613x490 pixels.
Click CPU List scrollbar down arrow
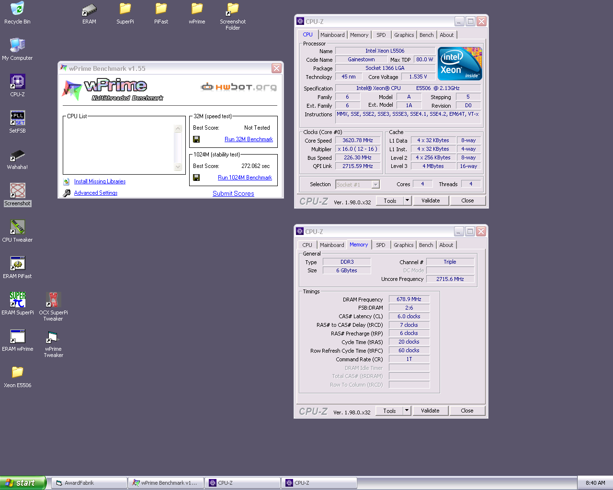178,167
